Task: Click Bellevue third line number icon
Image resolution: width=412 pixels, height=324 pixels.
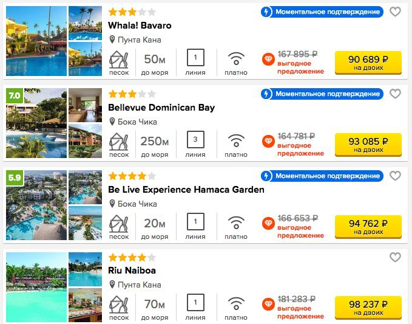Action: (195, 139)
